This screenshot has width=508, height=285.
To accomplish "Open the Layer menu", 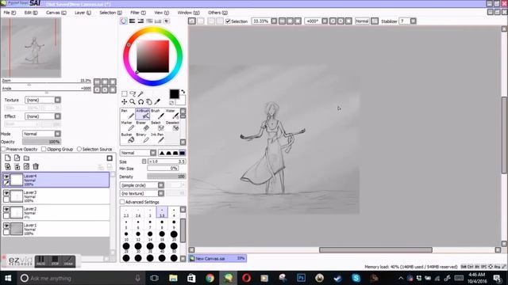I will coord(83,13).
